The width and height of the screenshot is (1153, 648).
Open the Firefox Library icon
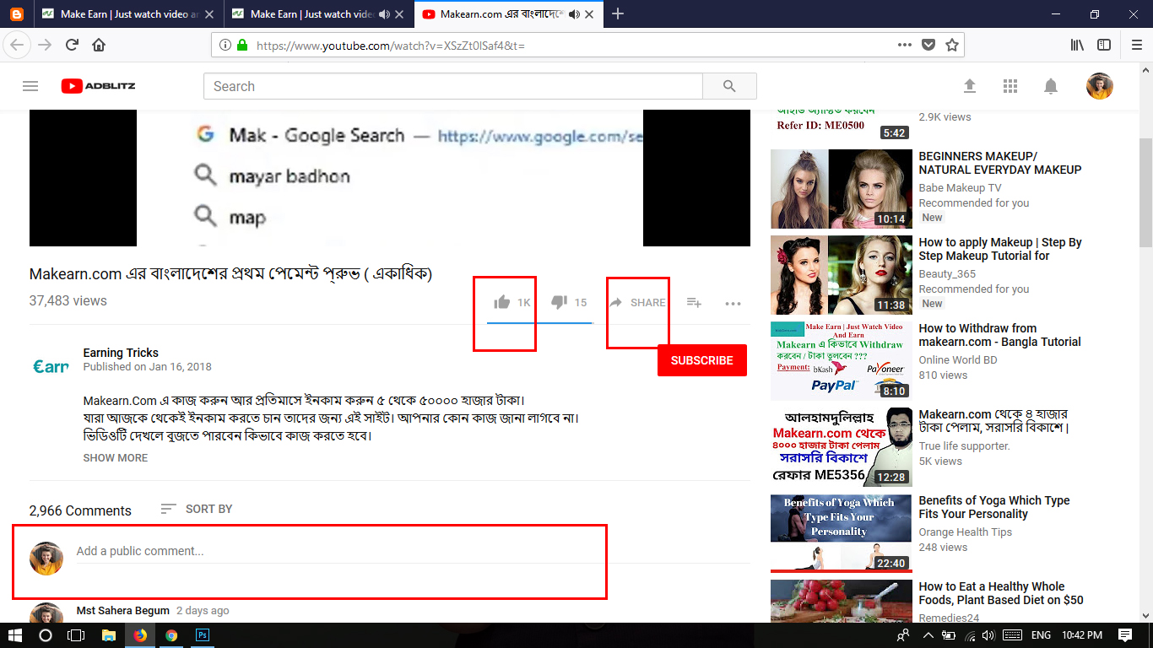[x=1077, y=45]
